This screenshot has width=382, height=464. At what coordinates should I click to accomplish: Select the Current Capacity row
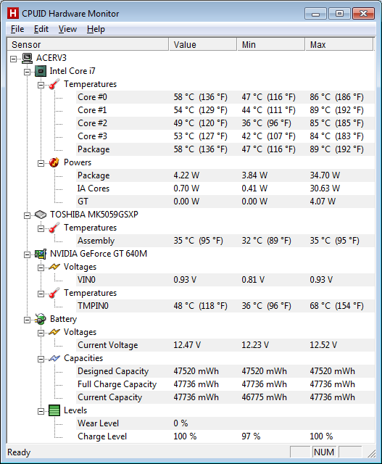pyautogui.click(x=225, y=397)
